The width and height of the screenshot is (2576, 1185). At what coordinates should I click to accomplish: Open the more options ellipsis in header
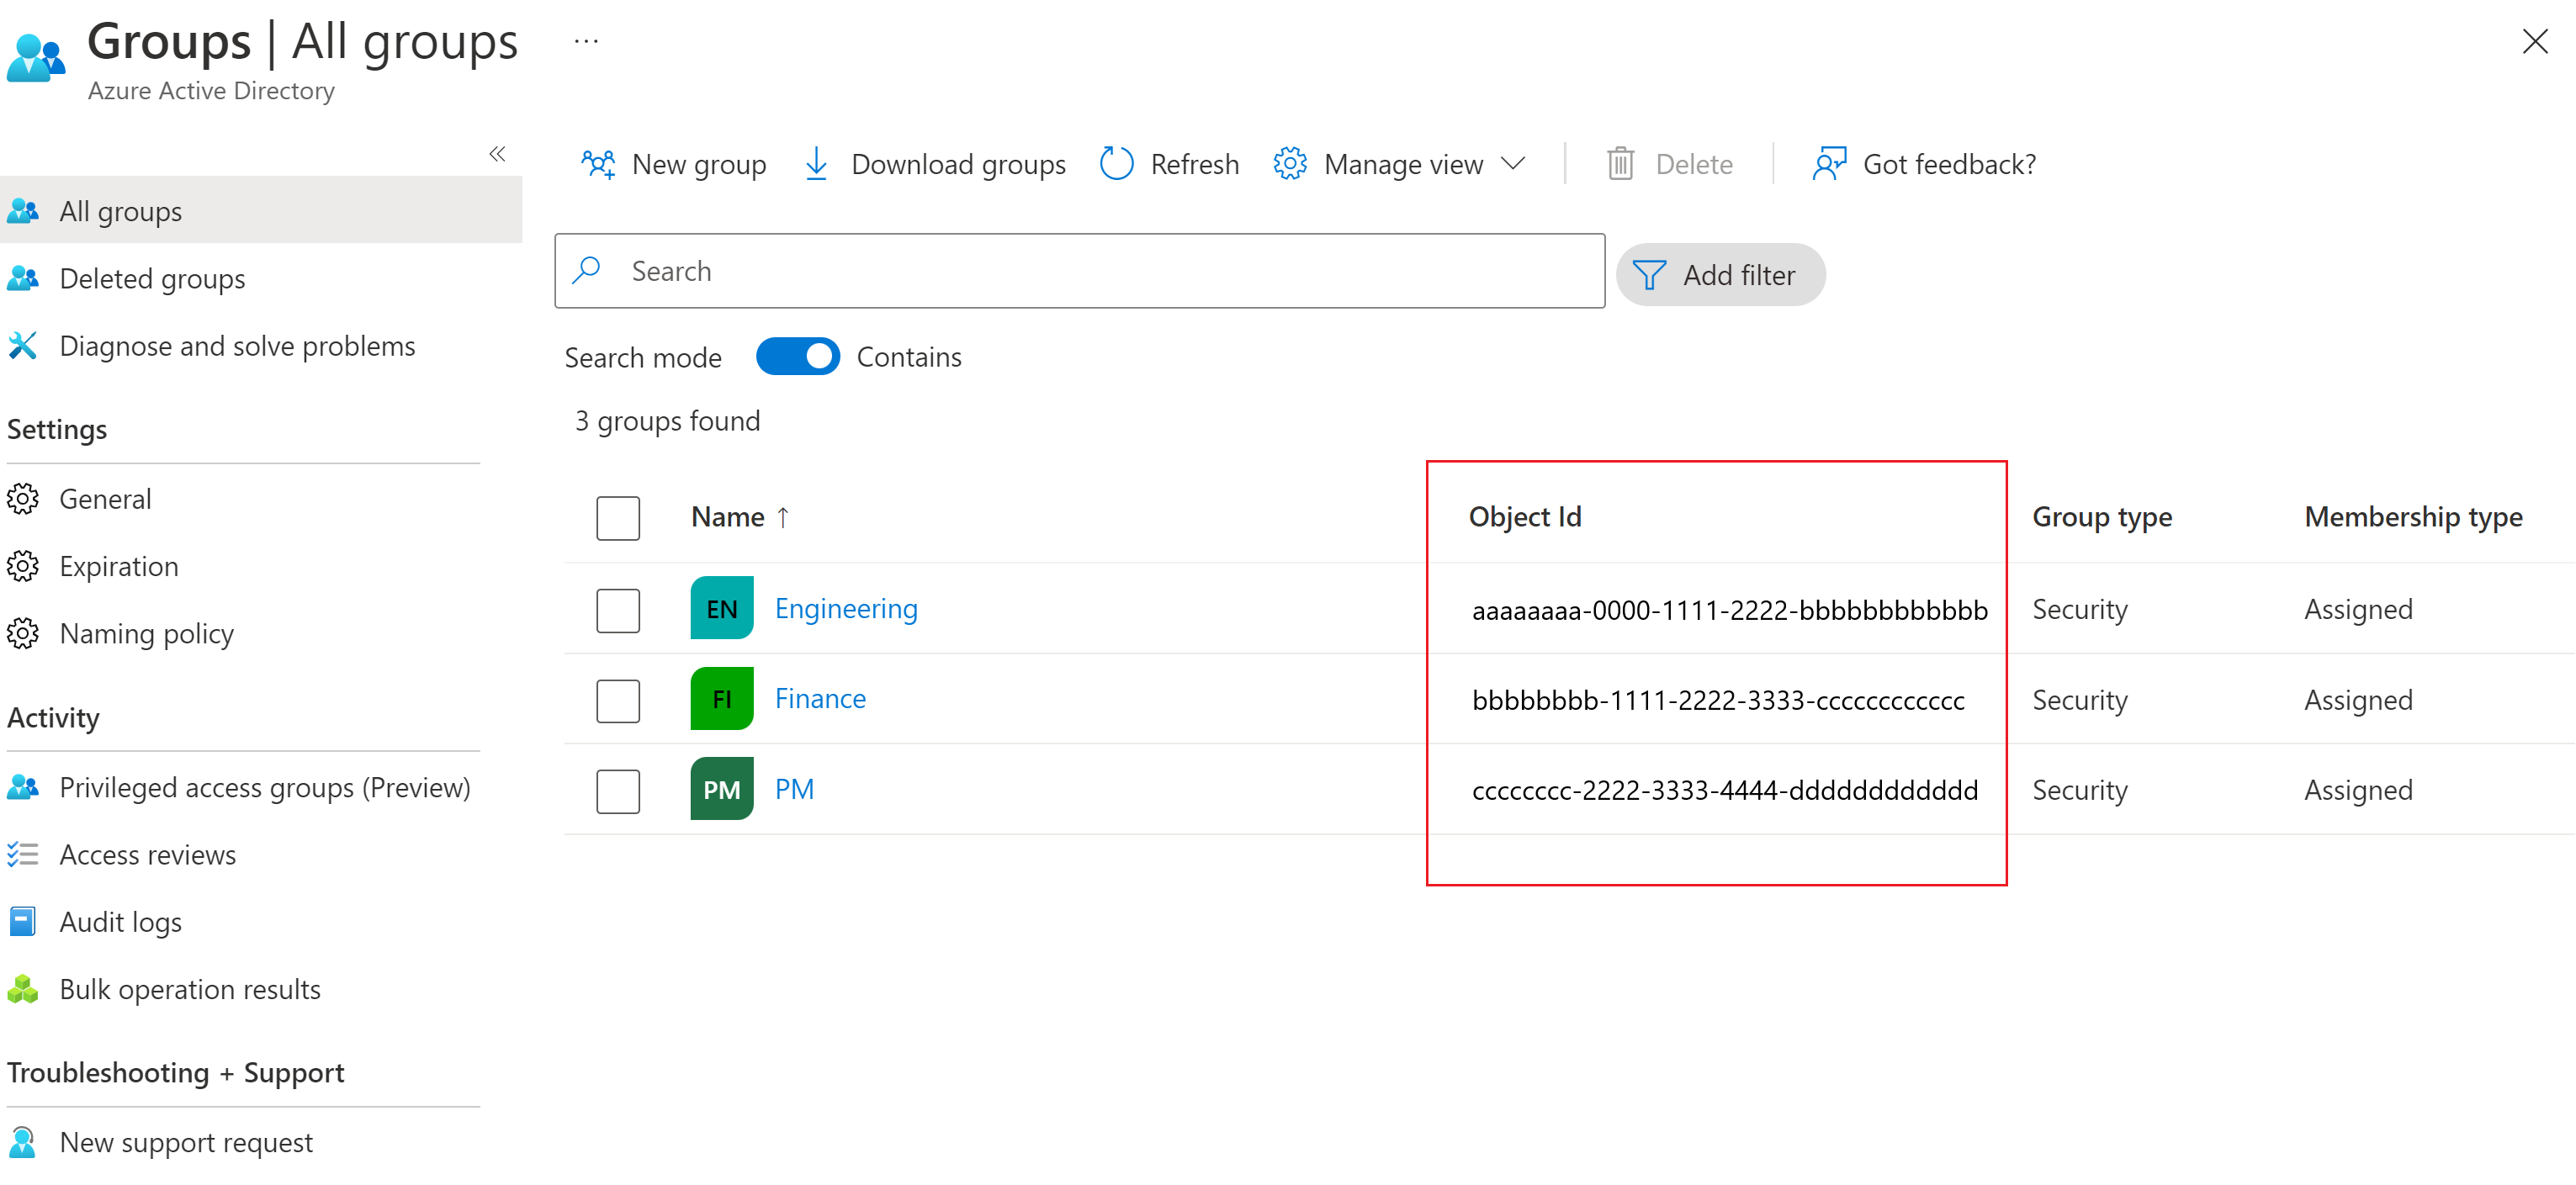coord(586,42)
